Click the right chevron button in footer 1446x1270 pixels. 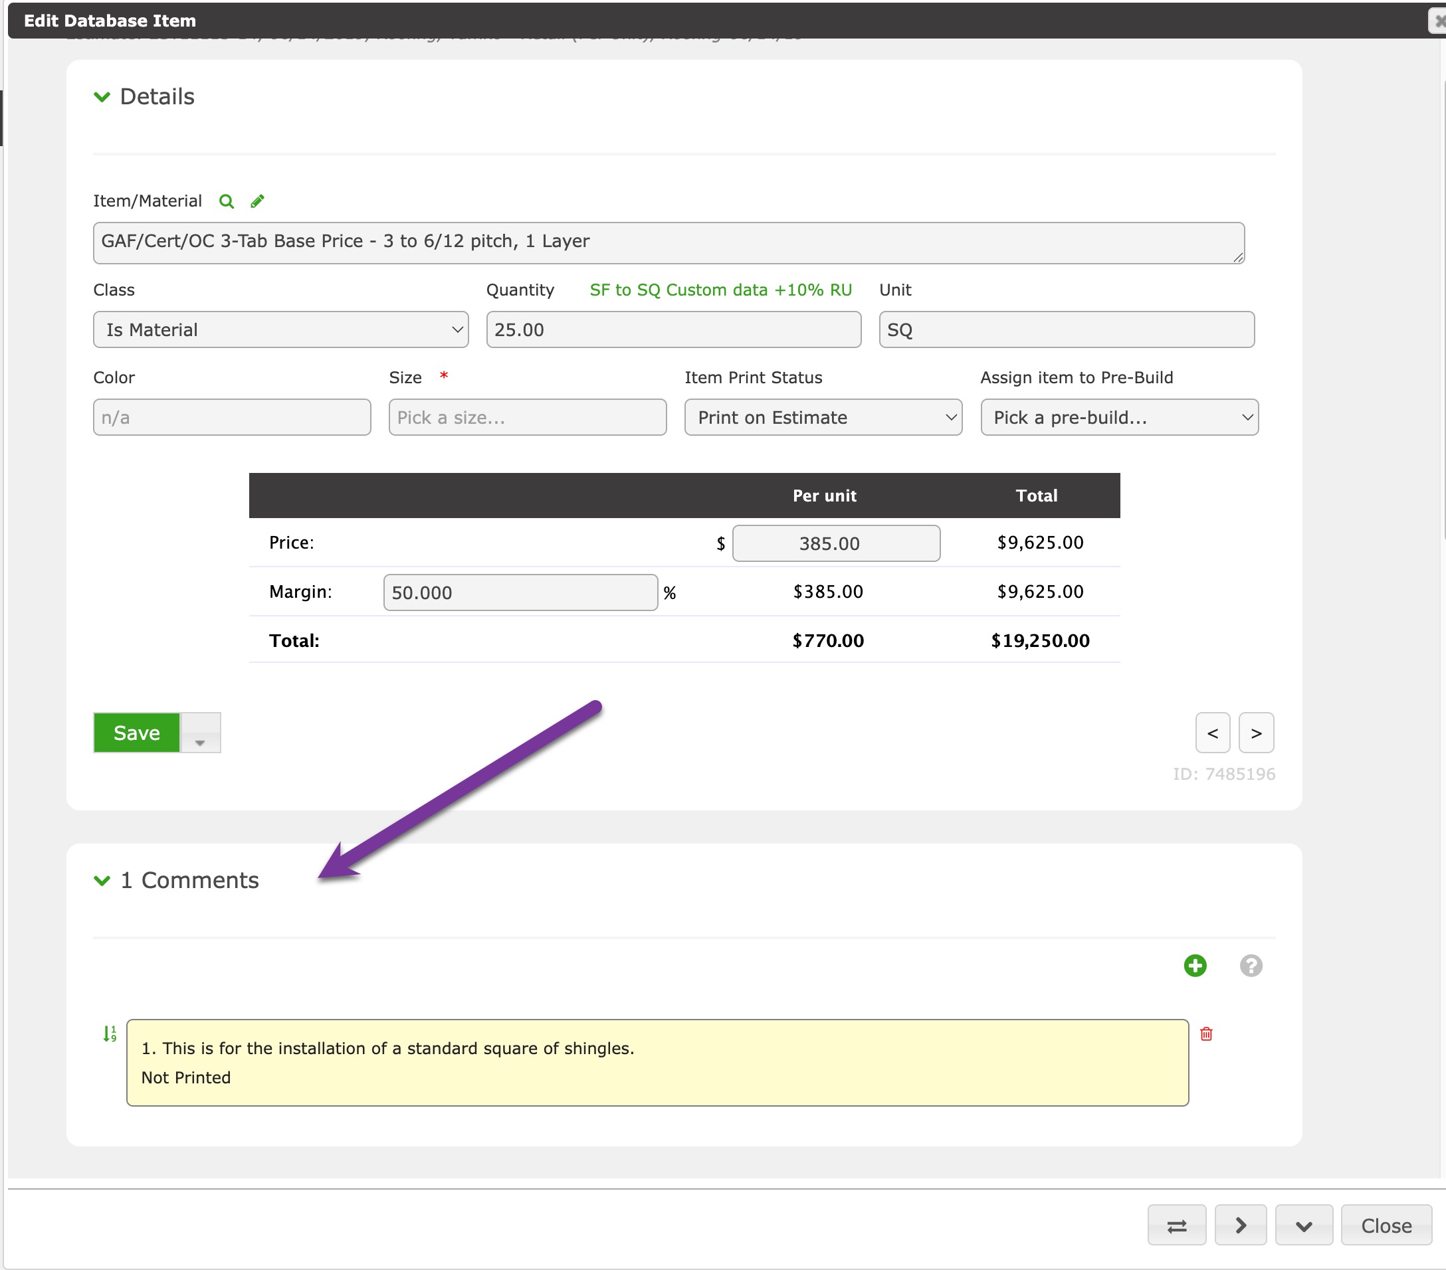click(1240, 1225)
